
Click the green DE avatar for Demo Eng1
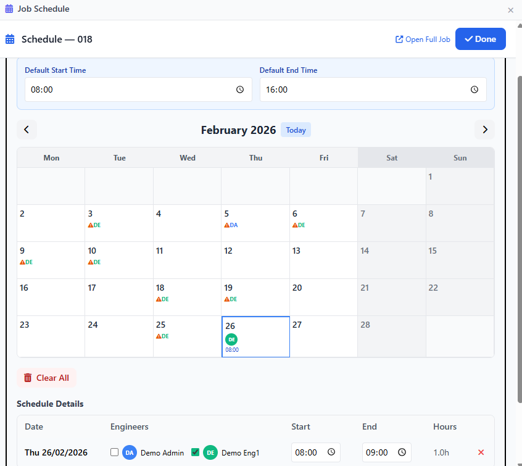[x=210, y=452]
